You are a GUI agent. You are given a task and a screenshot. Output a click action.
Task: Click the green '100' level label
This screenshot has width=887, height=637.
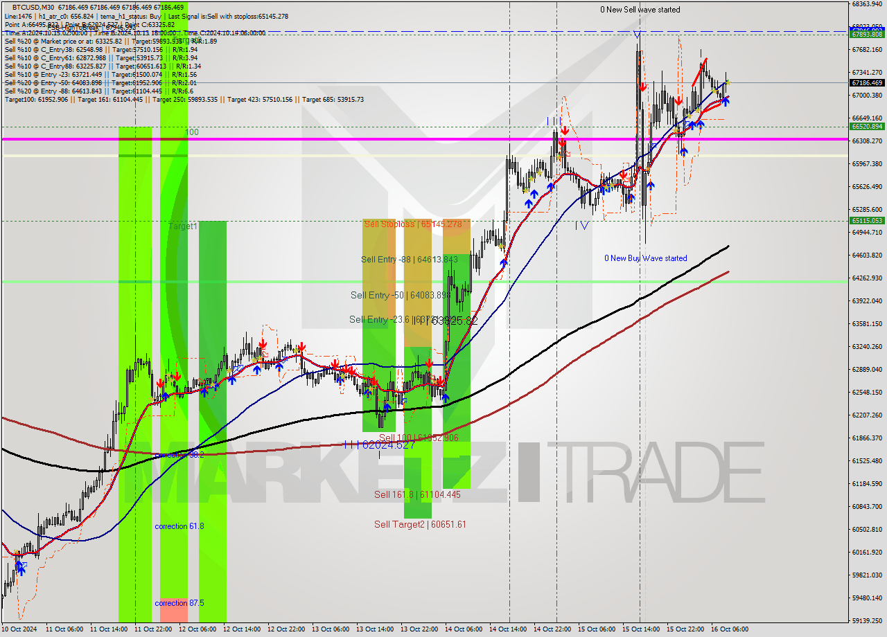(192, 132)
